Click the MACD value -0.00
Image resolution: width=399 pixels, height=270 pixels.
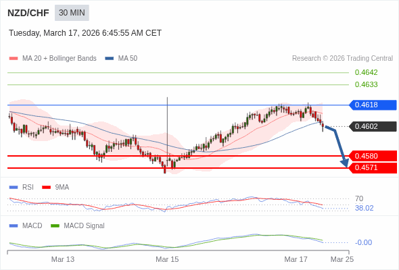(363, 242)
